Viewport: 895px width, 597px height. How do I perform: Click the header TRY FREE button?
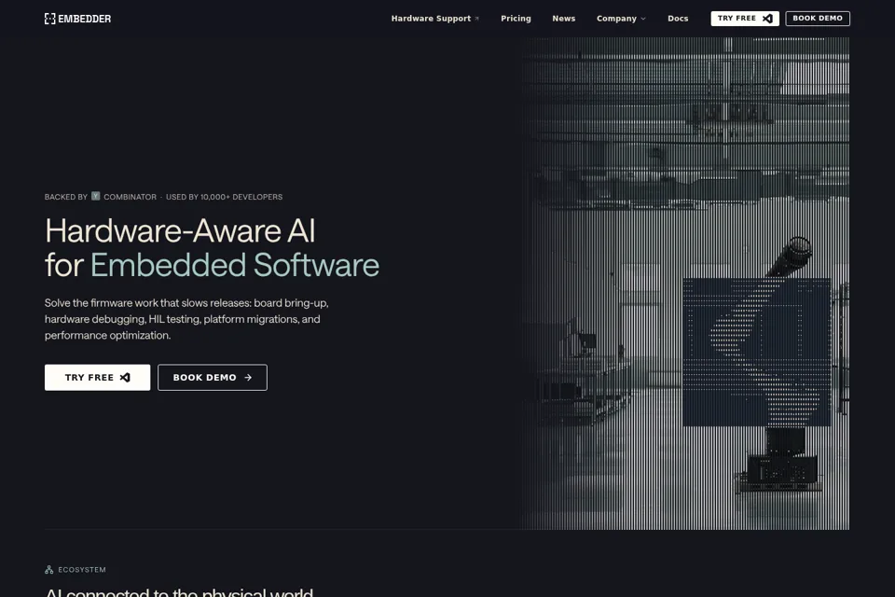(x=744, y=19)
